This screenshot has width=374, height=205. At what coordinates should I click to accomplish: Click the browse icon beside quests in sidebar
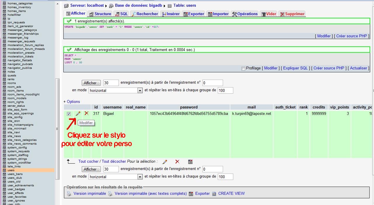tap(4, 76)
